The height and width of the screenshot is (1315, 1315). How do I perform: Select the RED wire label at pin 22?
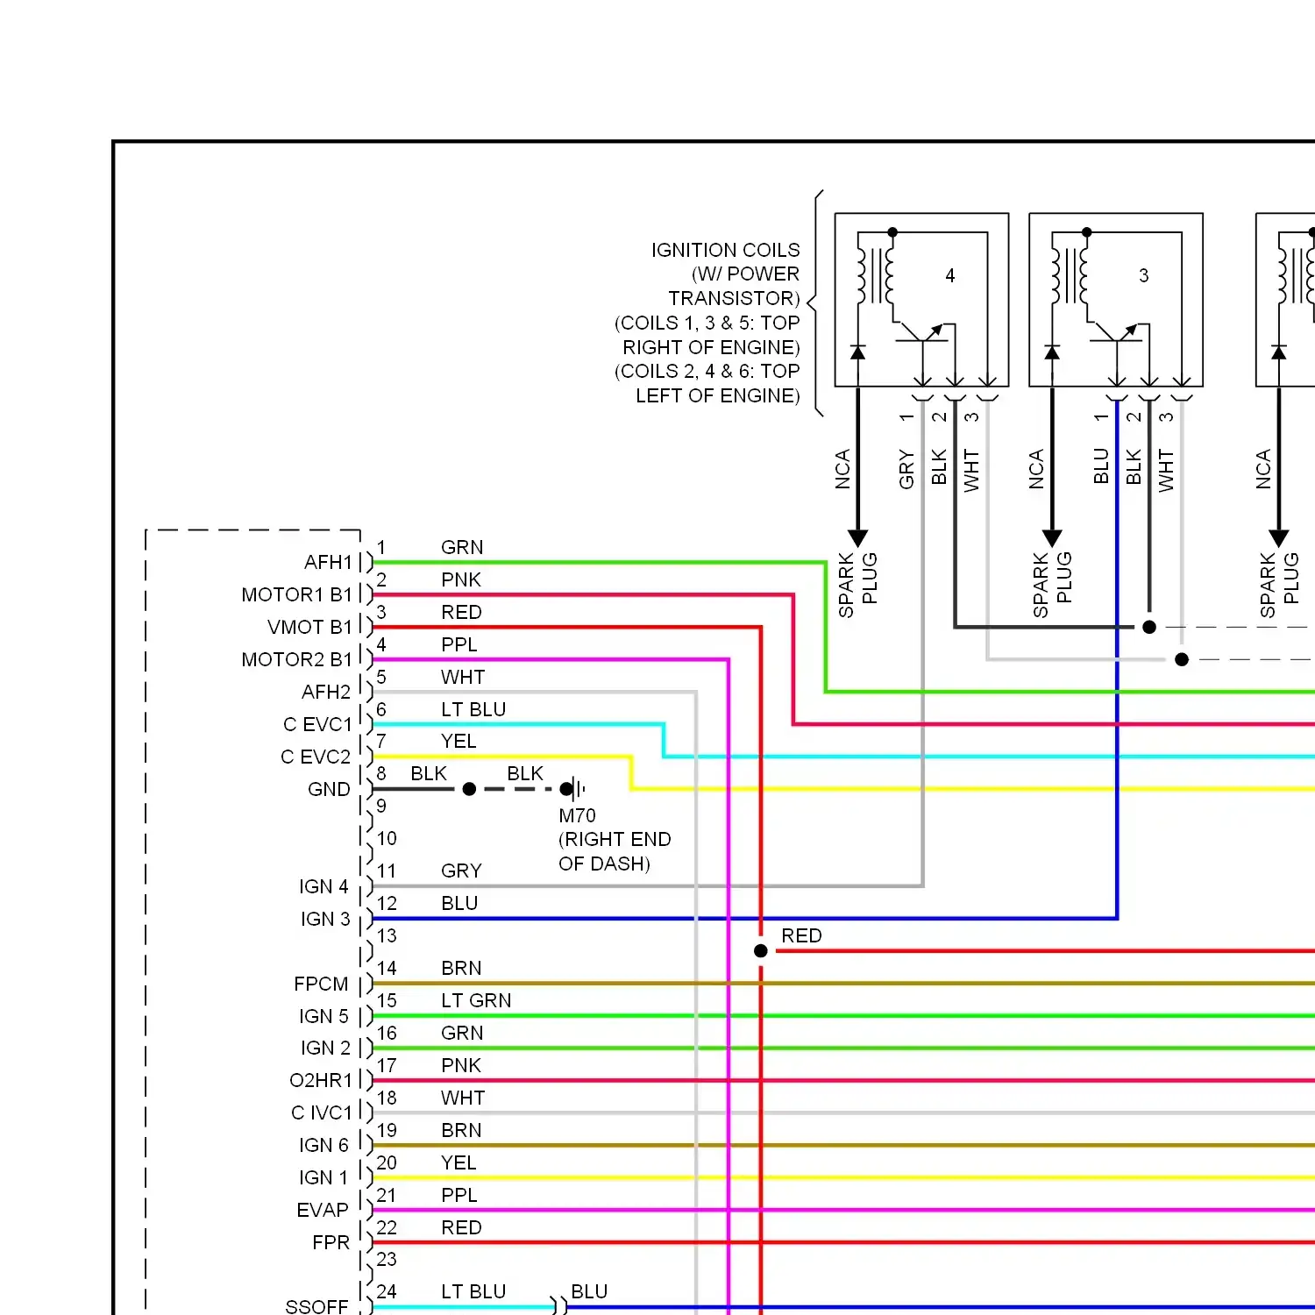point(461,1227)
